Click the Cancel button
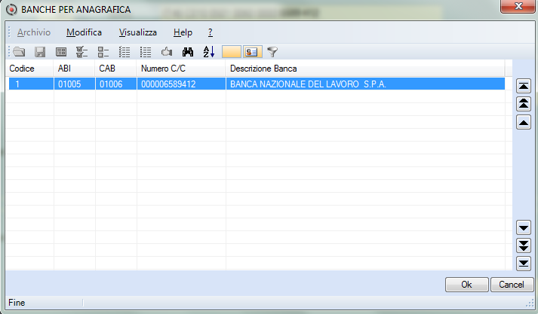 click(x=512, y=285)
